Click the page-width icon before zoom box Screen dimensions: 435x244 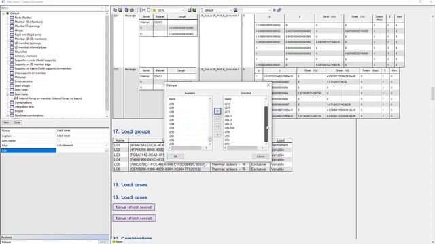tap(143, 10)
